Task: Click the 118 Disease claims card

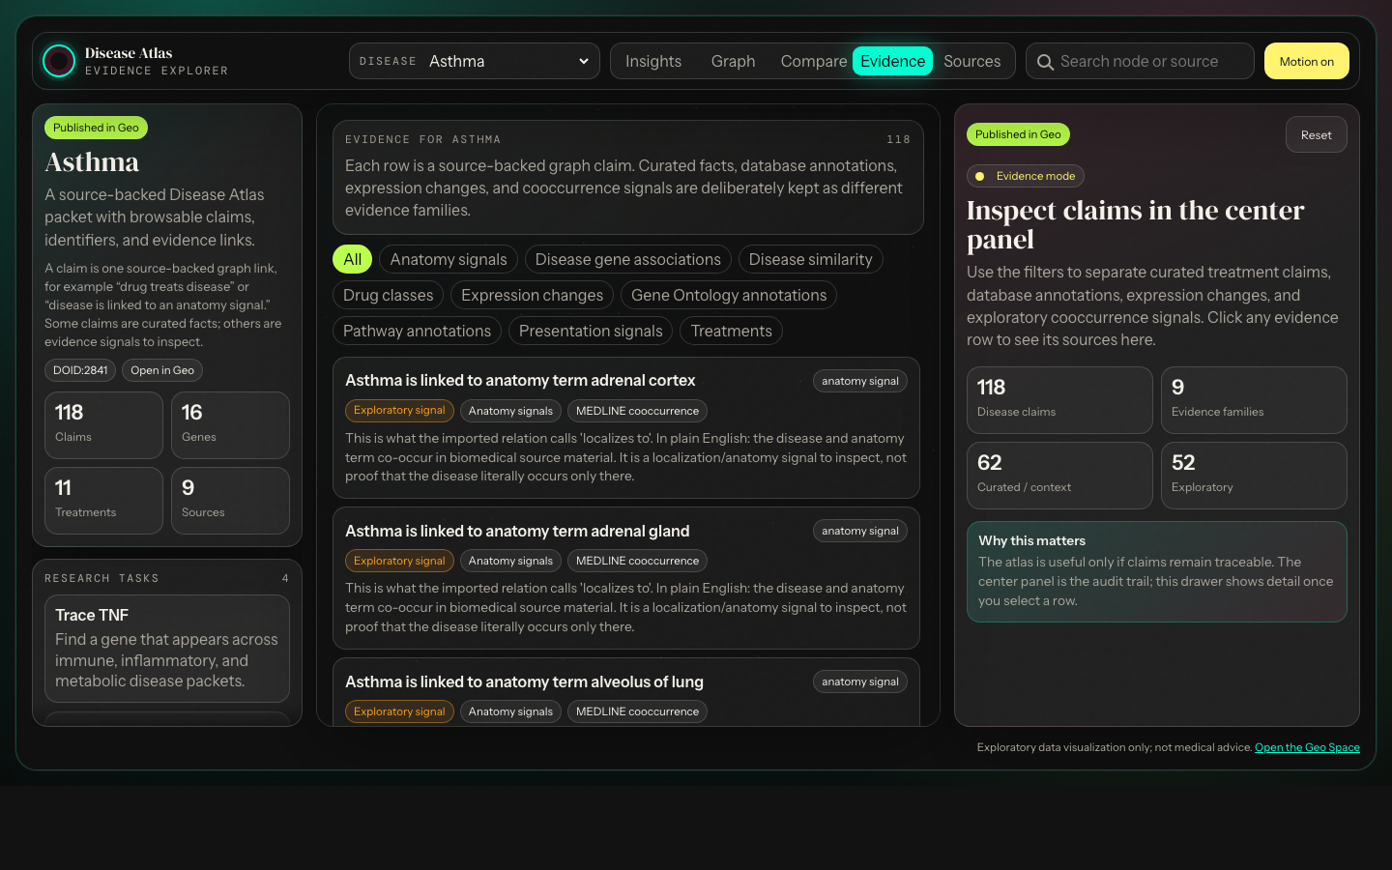Action: coord(1059,400)
